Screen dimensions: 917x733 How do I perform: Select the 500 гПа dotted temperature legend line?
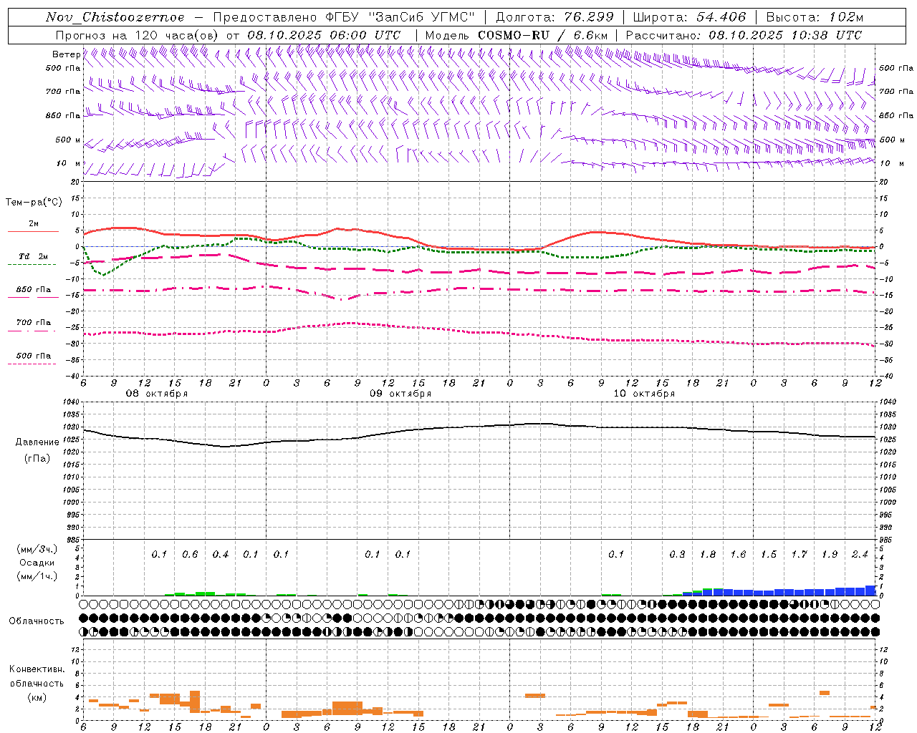point(33,364)
